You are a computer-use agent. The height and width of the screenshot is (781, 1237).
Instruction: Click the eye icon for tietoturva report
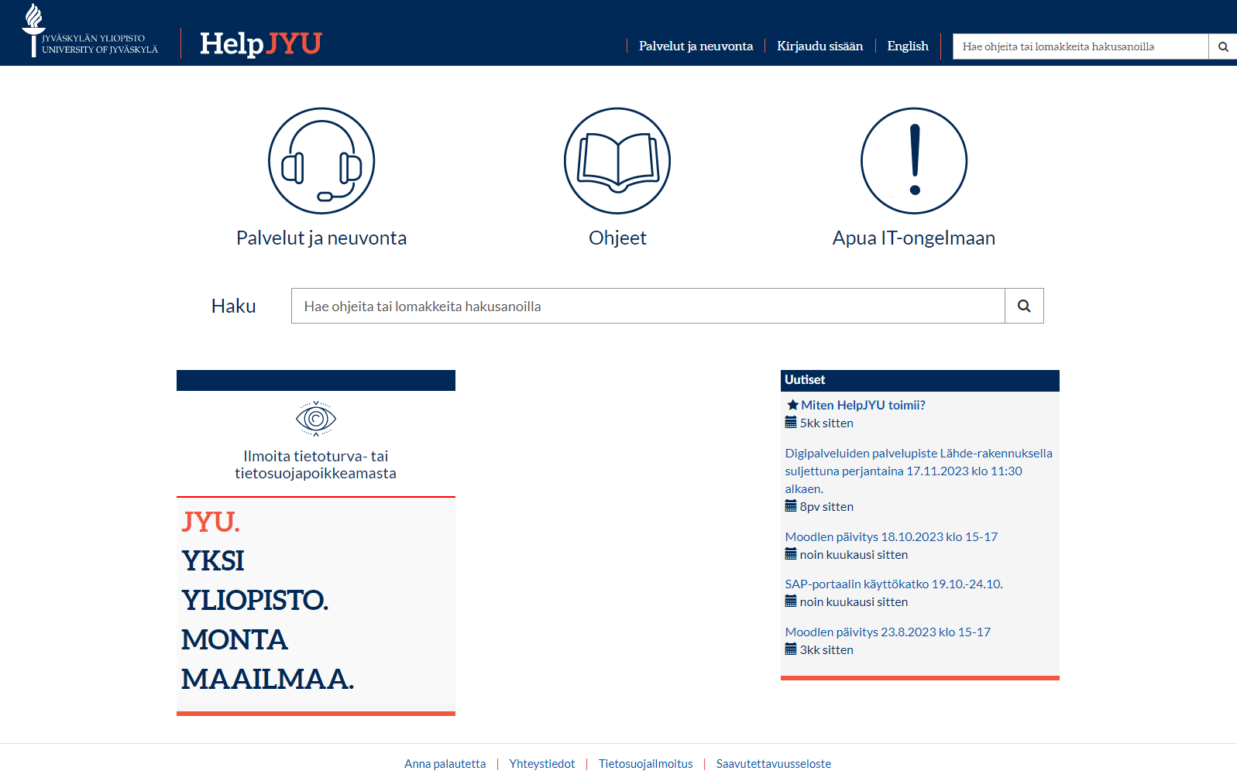(316, 419)
